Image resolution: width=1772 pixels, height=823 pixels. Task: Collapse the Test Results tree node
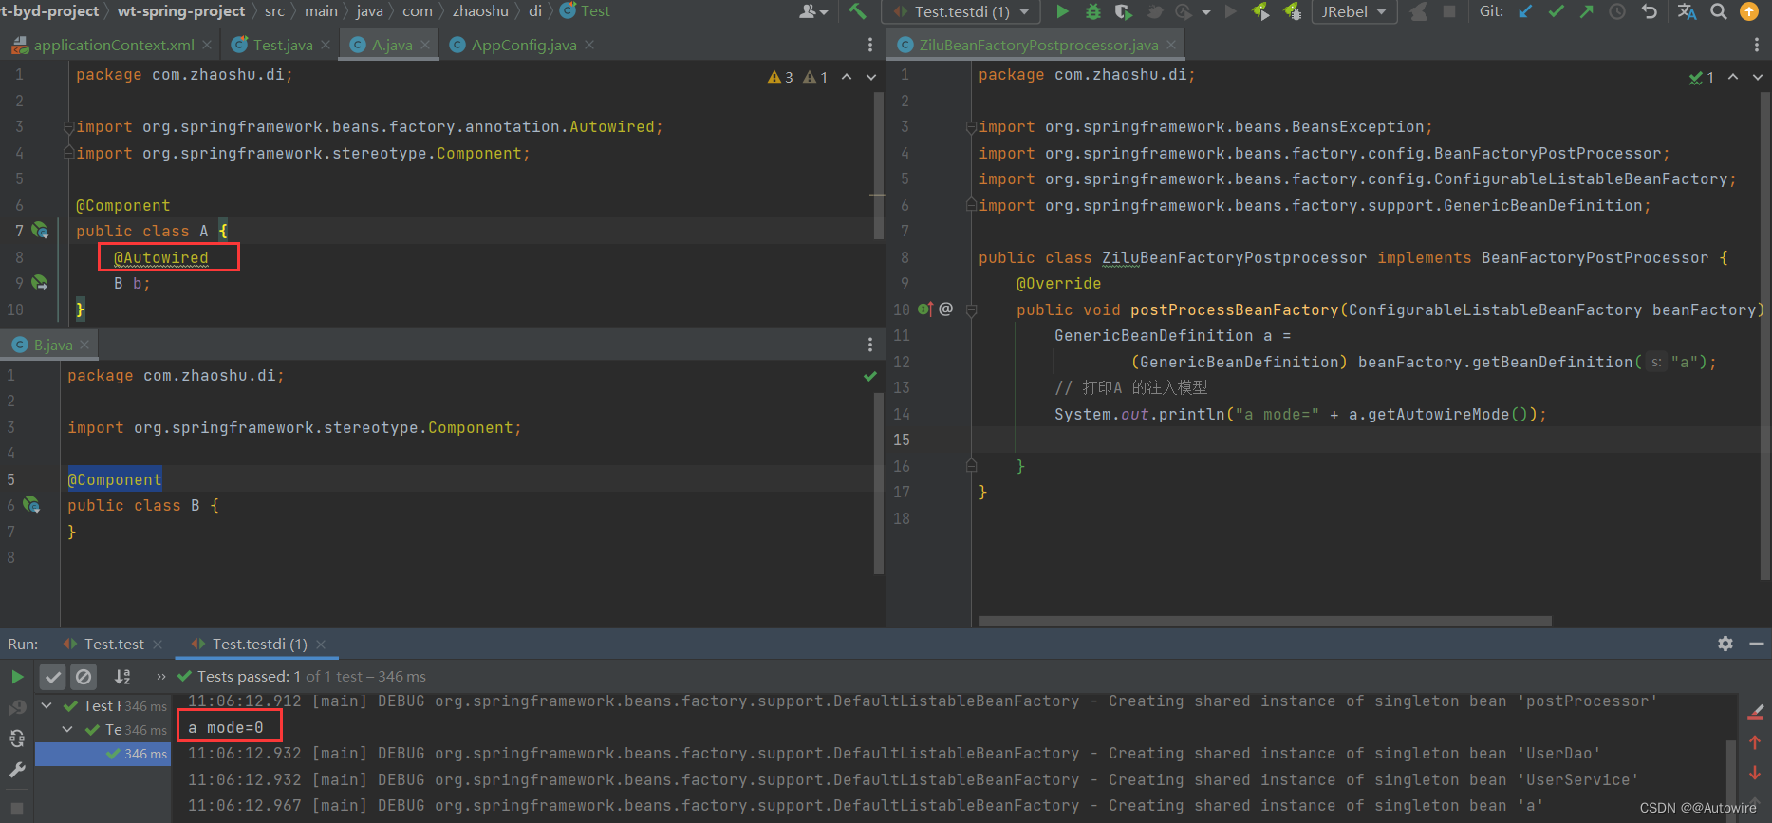pyautogui.click(x=47, y=705)
